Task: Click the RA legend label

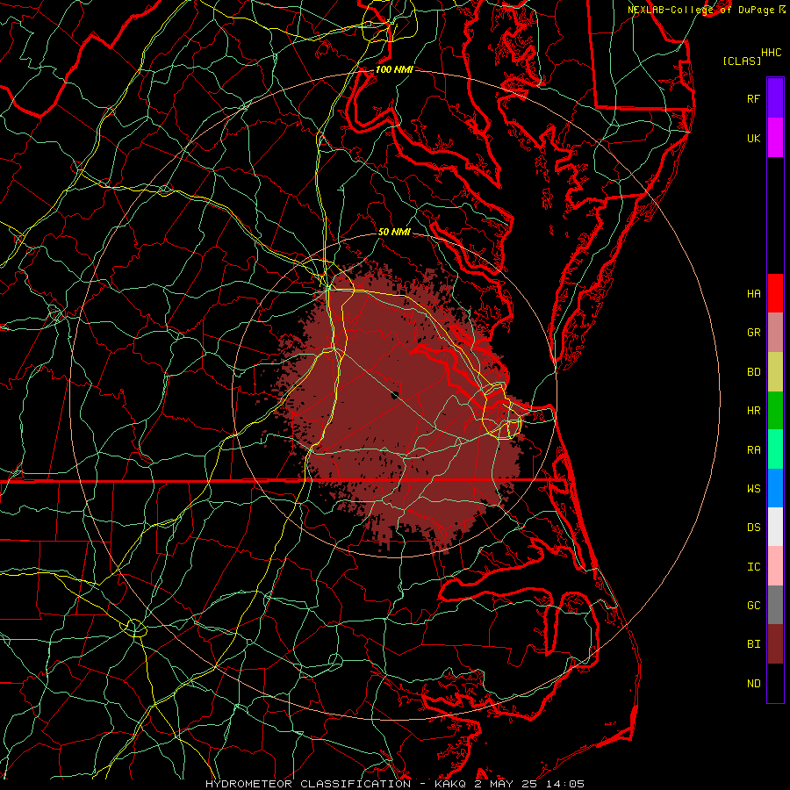Action: pyautogui.click(x=753, y=450)
